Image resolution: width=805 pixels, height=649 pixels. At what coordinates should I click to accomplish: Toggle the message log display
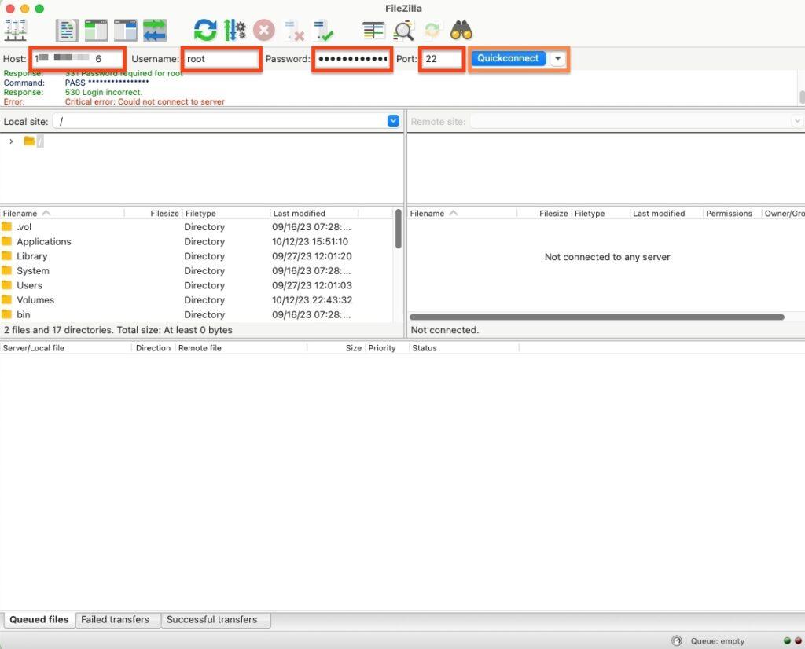(67, 31)
